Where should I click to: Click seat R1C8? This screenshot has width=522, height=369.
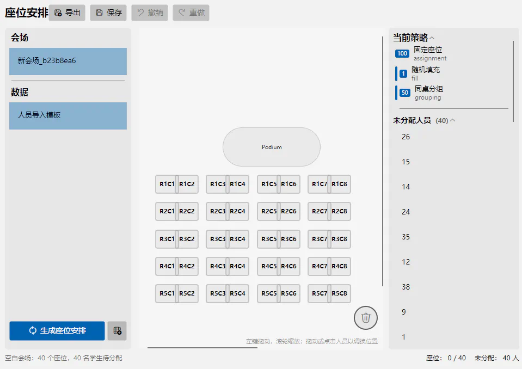tap(340, 184)
